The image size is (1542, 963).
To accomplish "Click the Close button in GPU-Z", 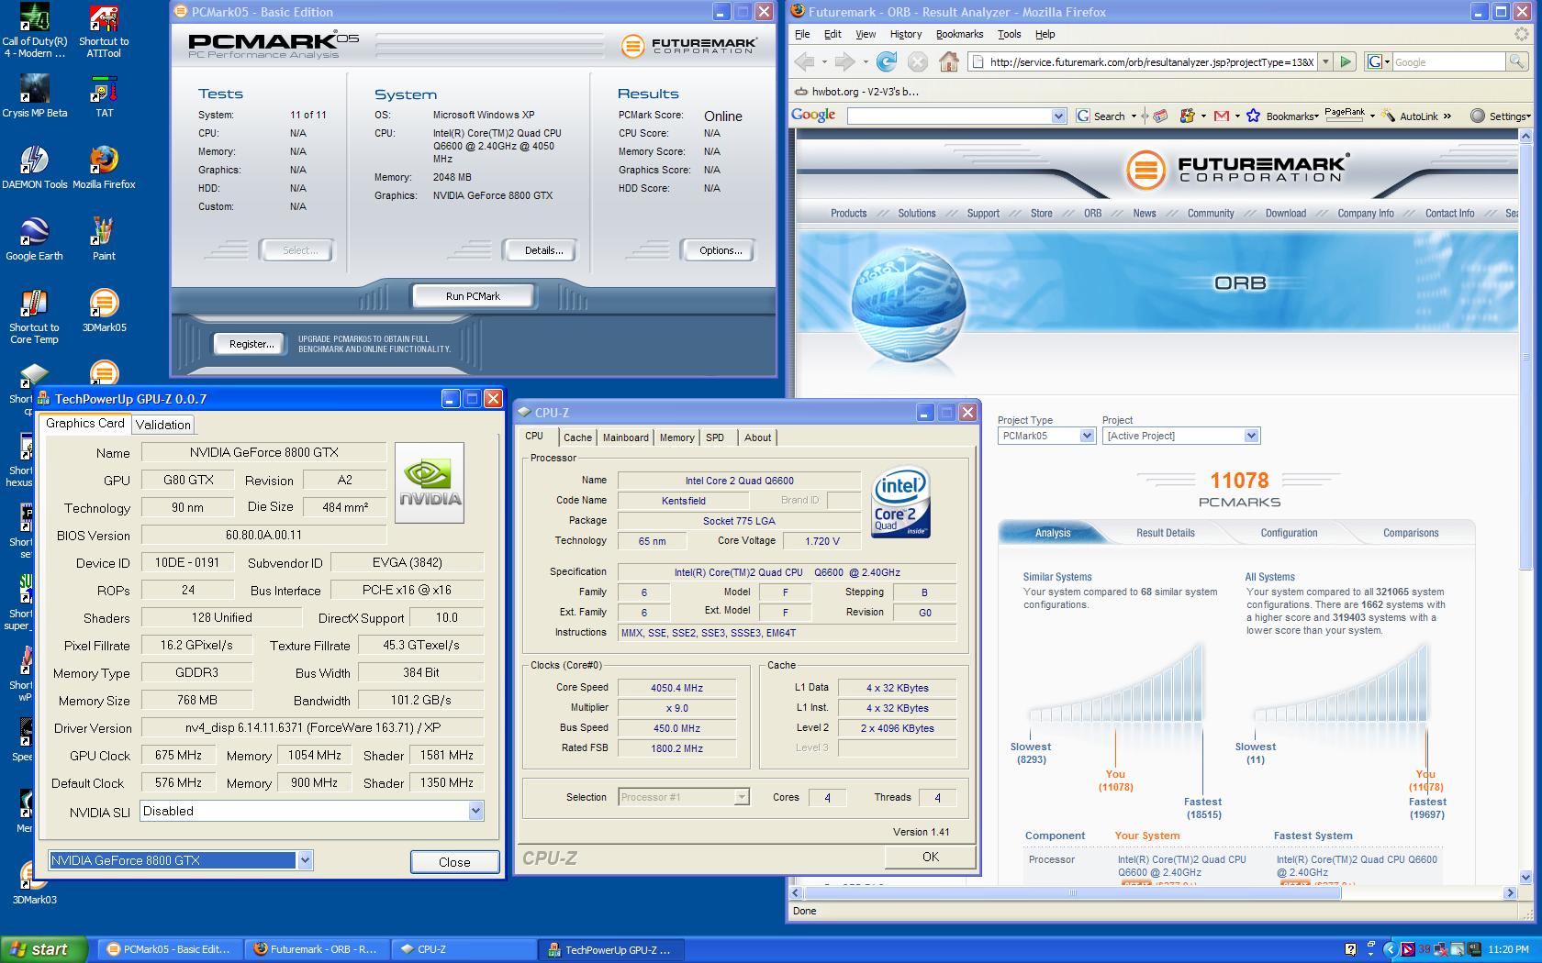I will pyautogui.click(x=454, y=862).
